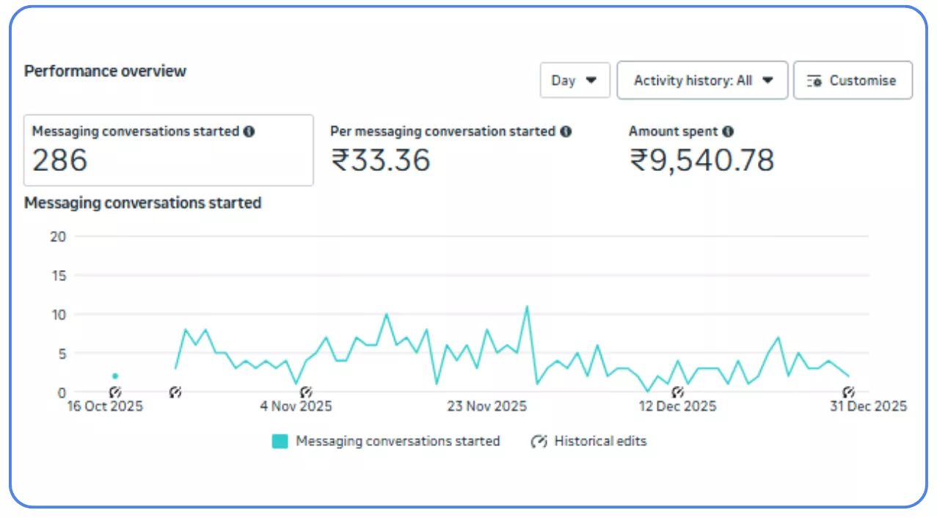Click the historical edit marker above 4 Nov 2025
Viewport: 937px width, 518px height.
pyautogui.click(x=307, y=393)
